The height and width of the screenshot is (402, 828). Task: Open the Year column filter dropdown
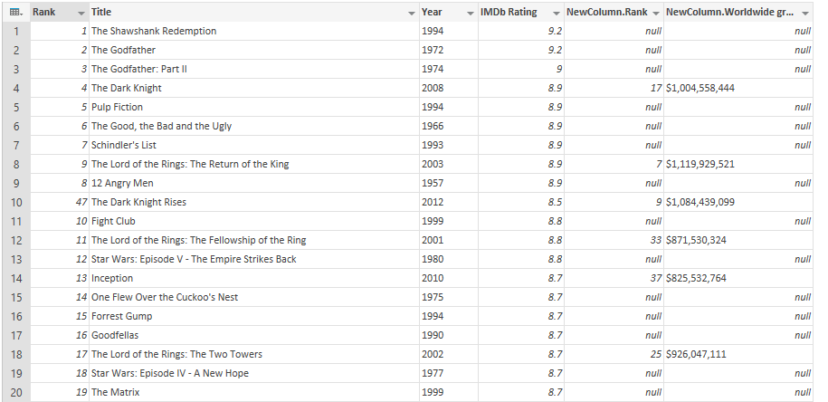tap(470, 13)
